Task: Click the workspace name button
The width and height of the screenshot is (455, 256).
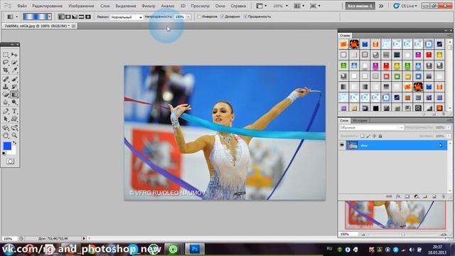Action: click(x=360, y=6)
